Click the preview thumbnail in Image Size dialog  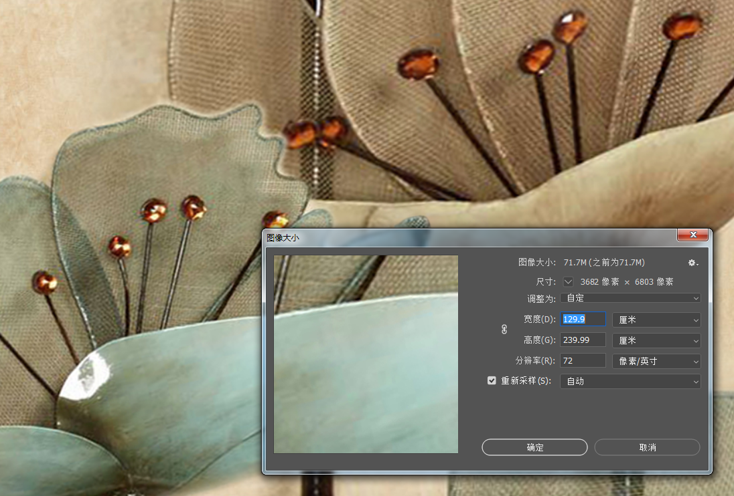tap(366, 354)
